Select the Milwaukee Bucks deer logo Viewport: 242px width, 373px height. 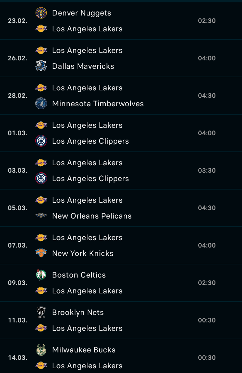click(41, 350)
